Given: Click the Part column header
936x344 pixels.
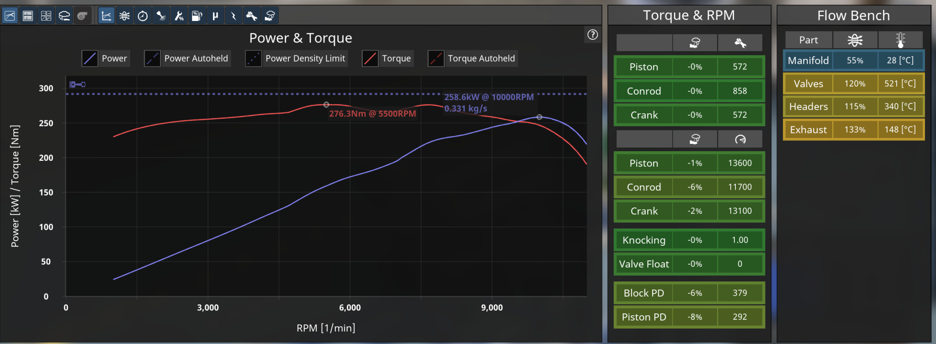Looking at the screenshot, I should pos(808,40).
